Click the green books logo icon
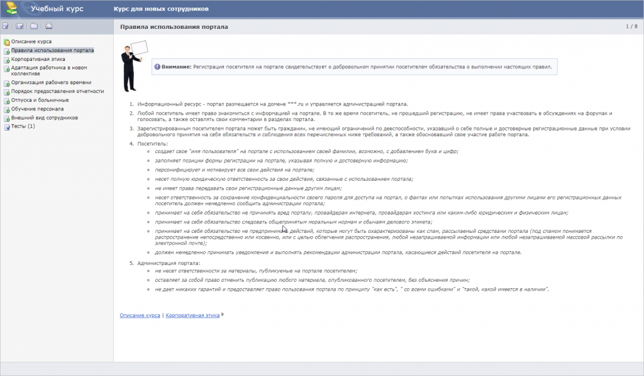Viewport: 644px width, 376px height. coord(13,8)
